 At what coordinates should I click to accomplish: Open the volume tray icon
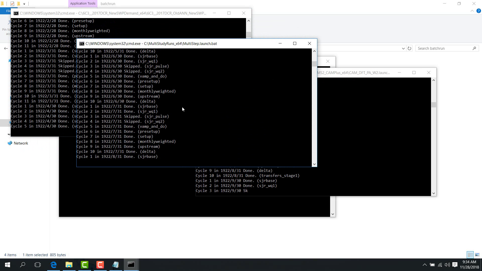(x=447, y=265)
